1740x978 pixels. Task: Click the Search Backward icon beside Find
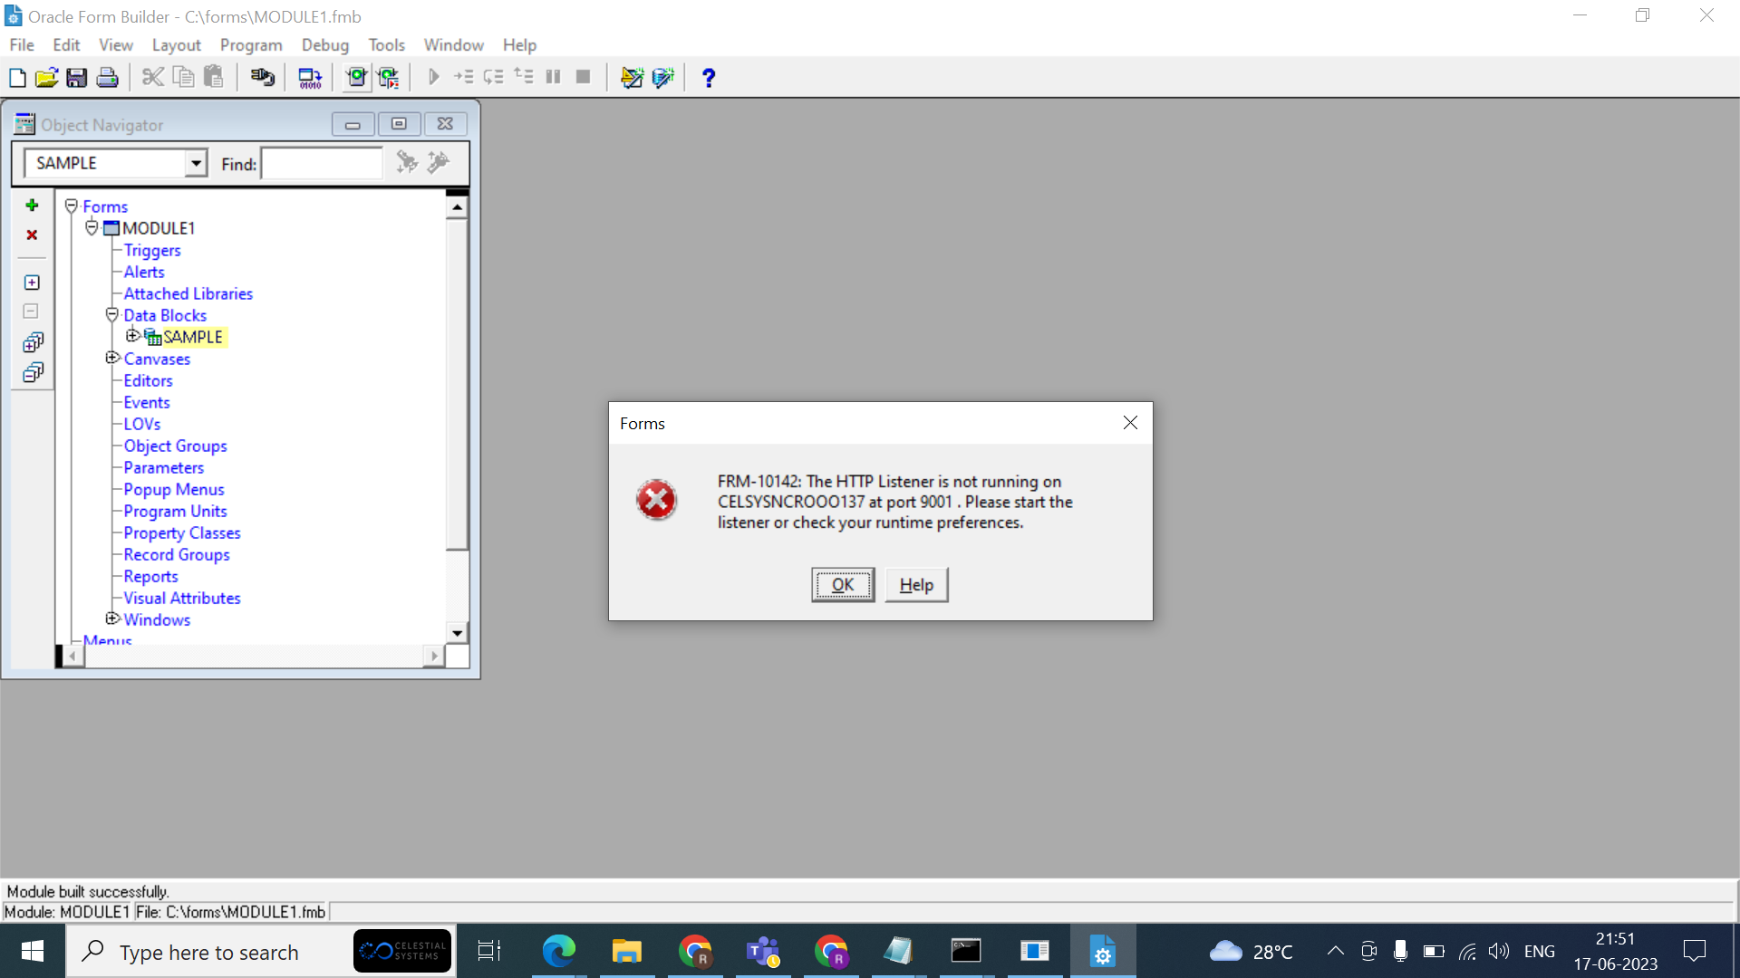coord(439,162)
